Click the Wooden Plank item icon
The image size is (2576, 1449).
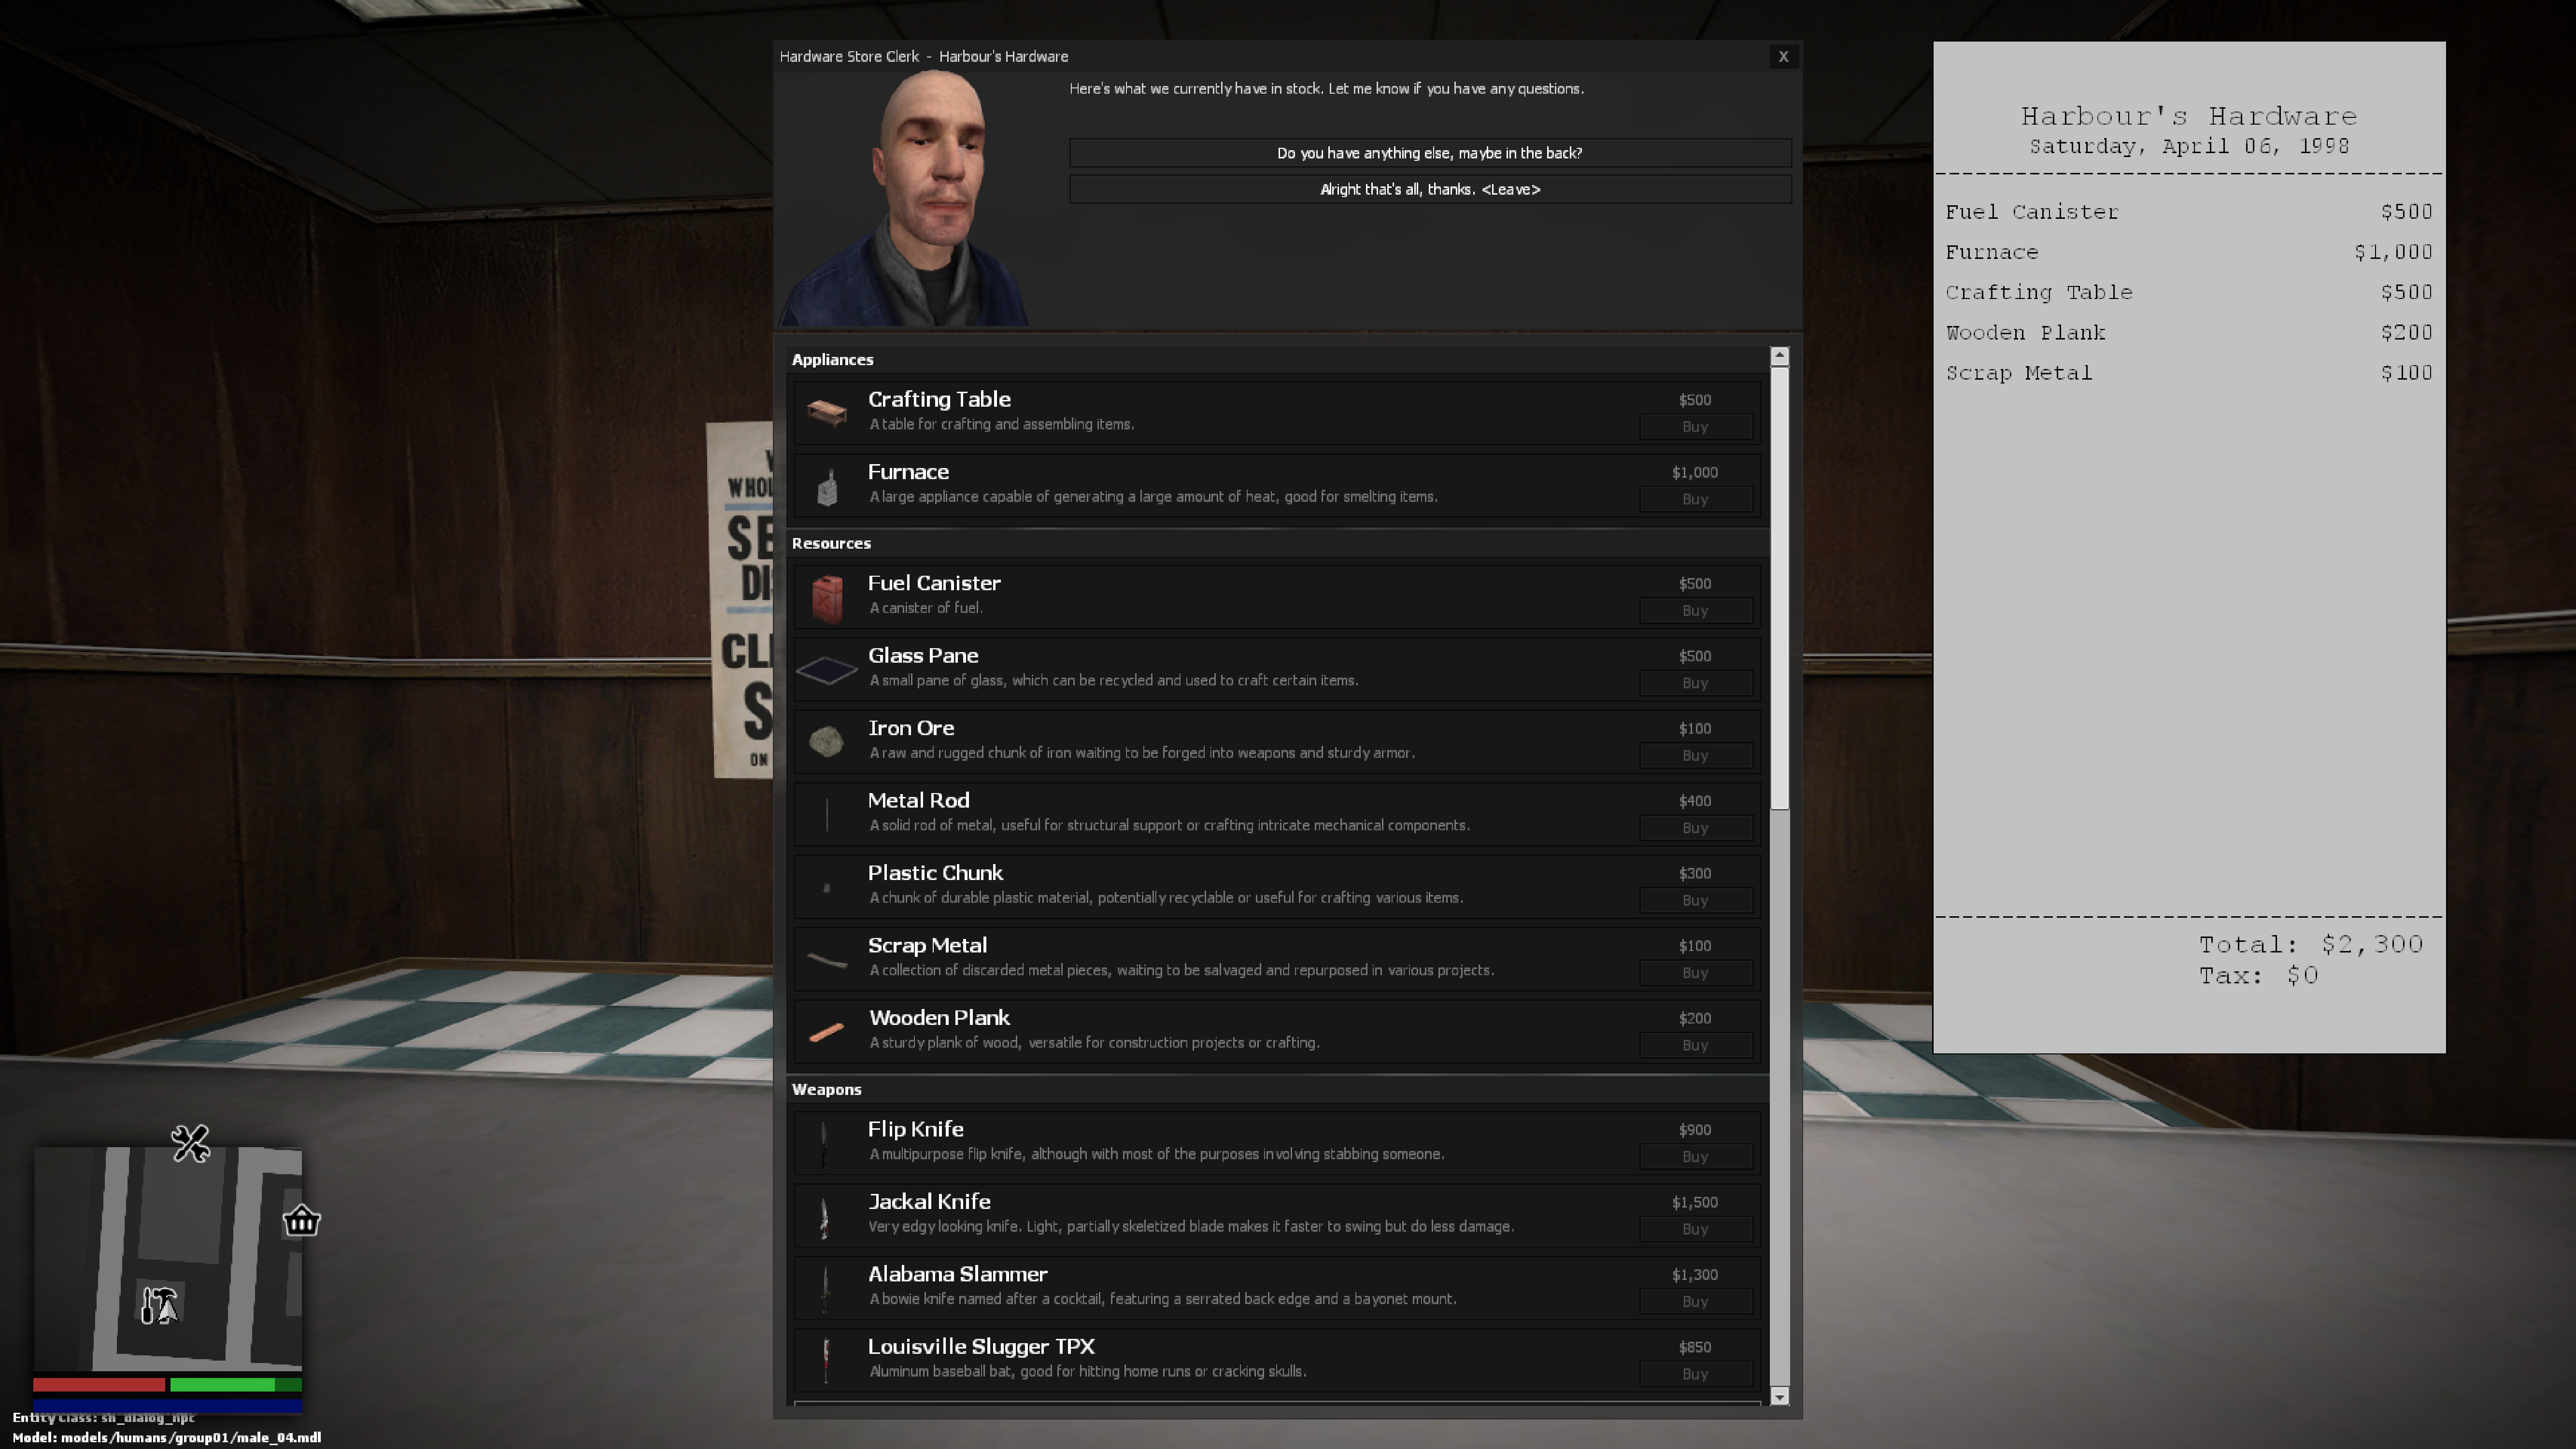(827, 1032)
